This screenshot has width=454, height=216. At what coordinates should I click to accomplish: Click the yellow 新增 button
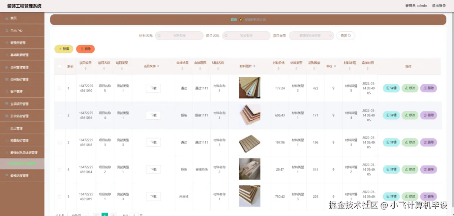(64, 49)
